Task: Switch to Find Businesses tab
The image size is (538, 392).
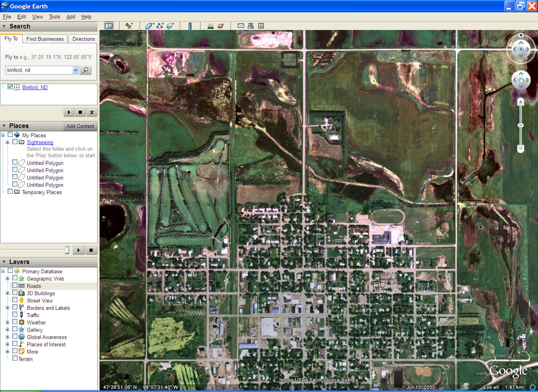Action: 45,39
